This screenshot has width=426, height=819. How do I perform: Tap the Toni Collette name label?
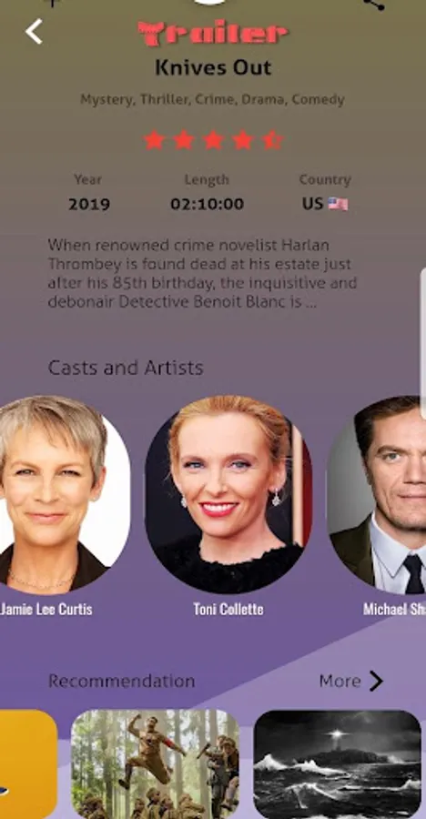[228, 609]
